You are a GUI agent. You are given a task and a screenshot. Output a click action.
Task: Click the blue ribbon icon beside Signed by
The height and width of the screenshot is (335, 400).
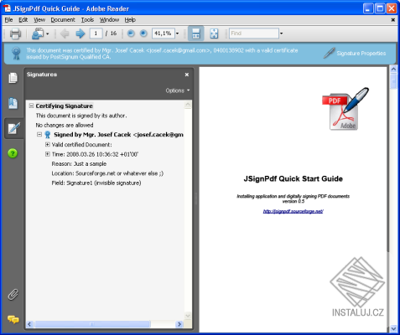click(x=48, y=135)
